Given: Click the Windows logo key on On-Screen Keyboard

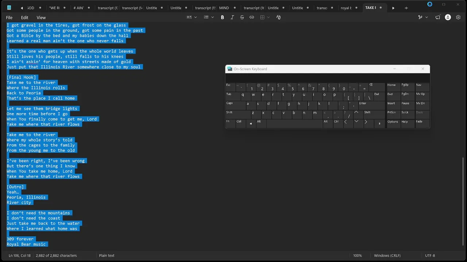Looking at the screenshot, I should [251, 123].
